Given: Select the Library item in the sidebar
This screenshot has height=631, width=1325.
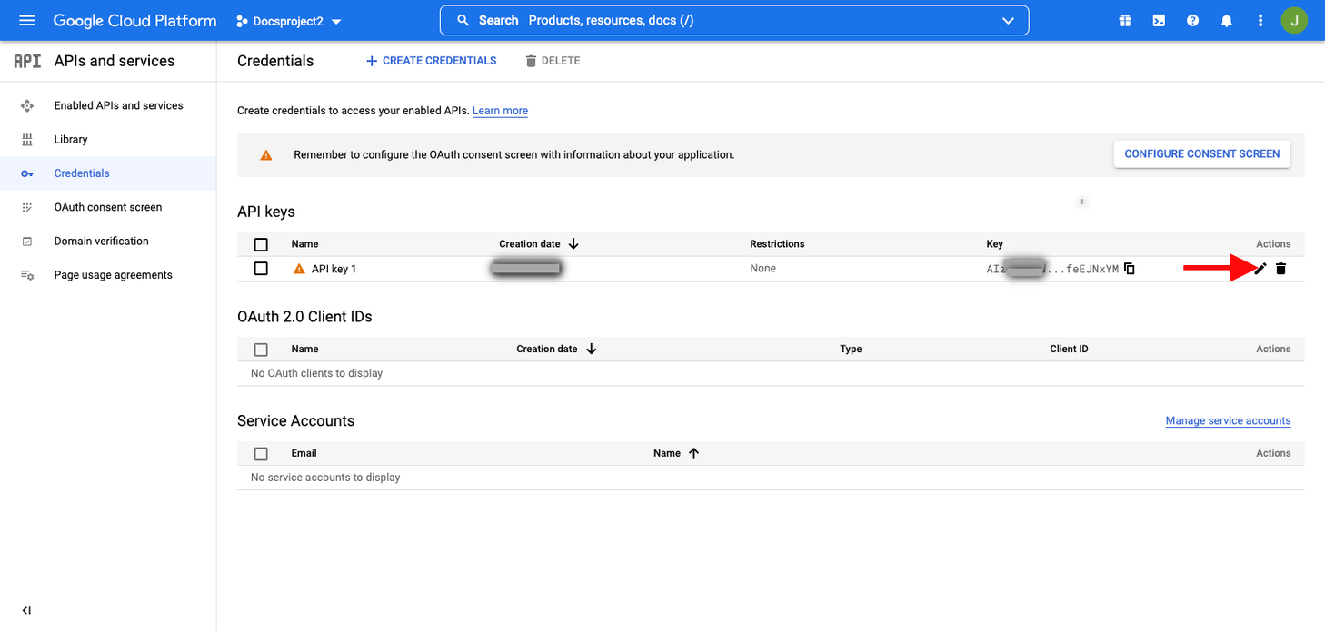Looking at the screenshot, I should [70, 139].
